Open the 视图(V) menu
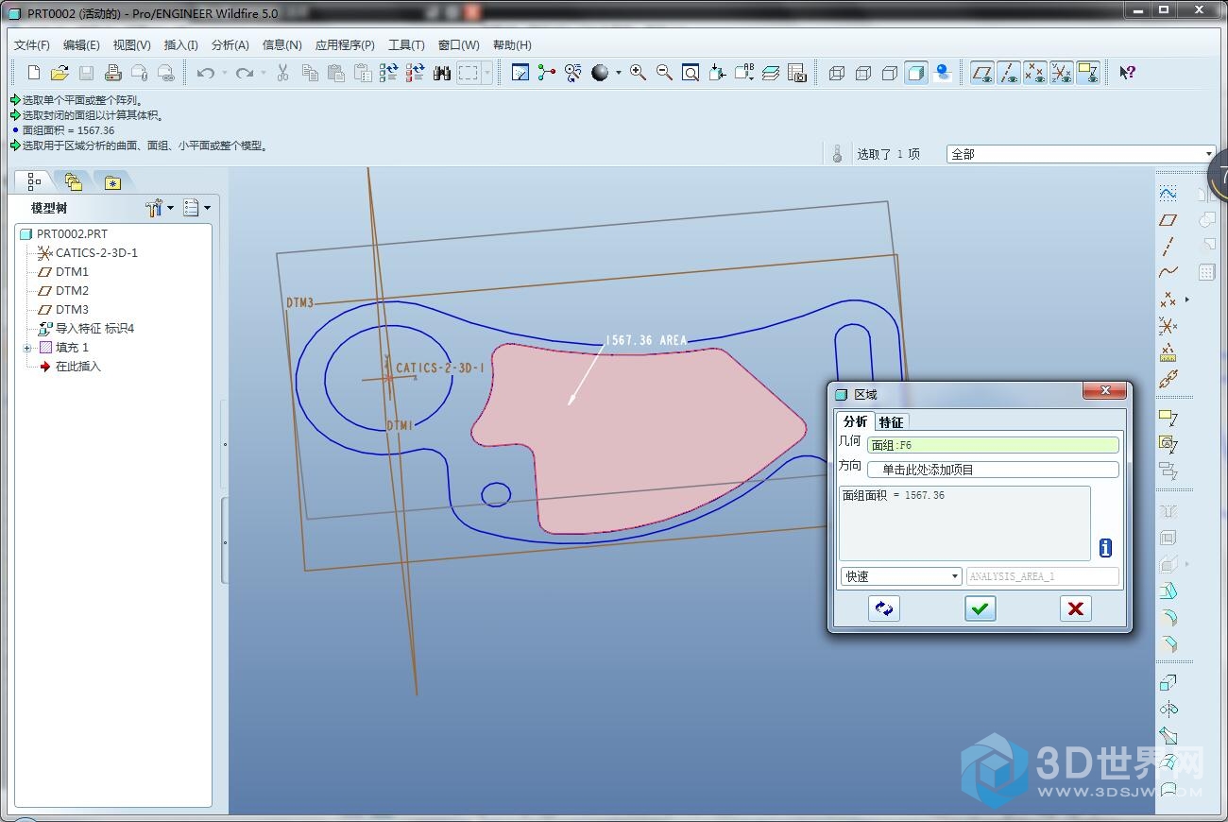The image size is (1228, 822). [131, 44]
